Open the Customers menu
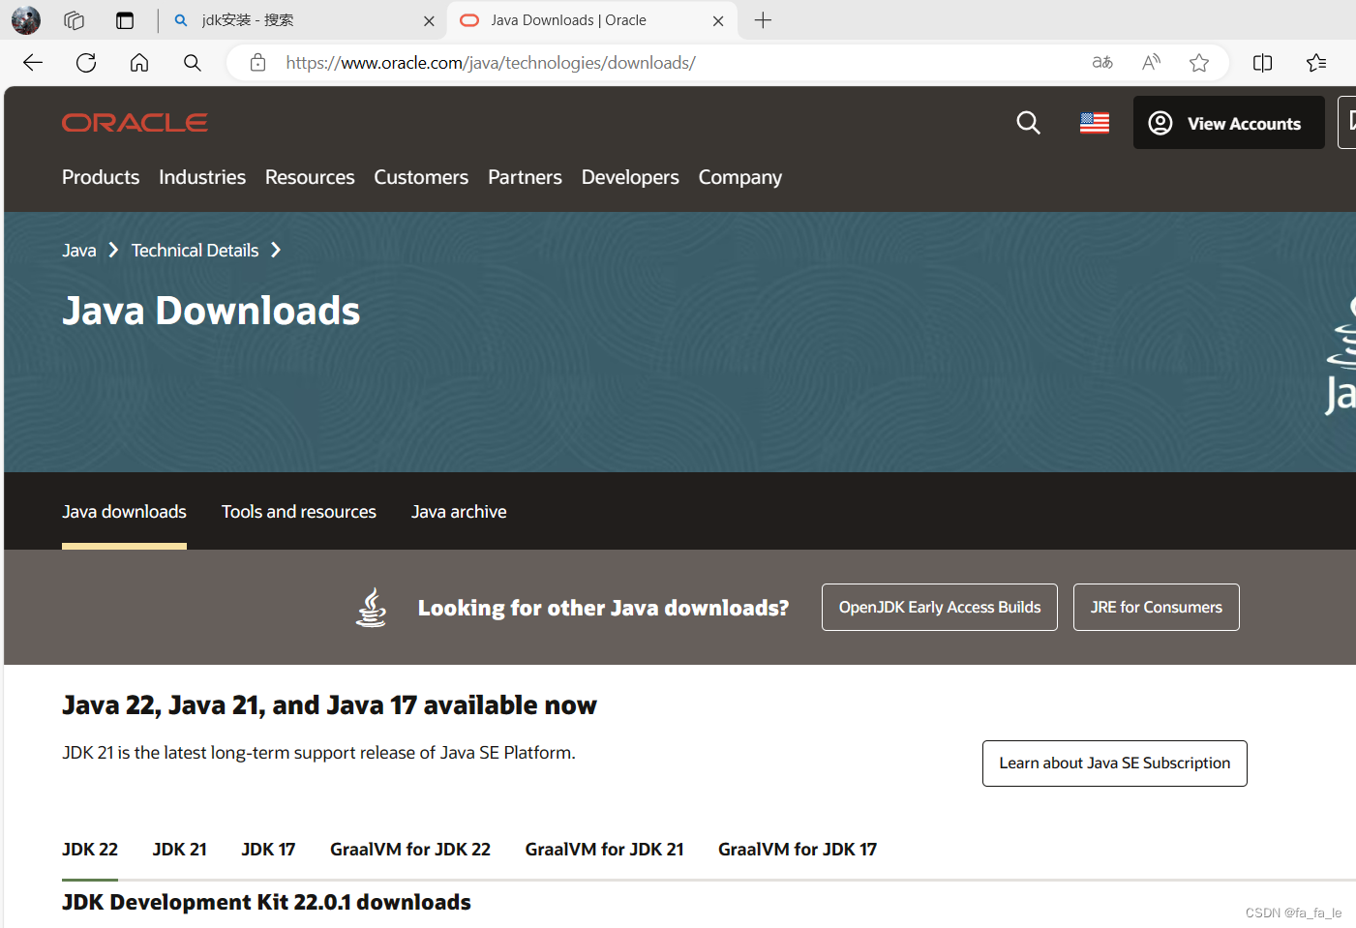This screenshot has width=1356, height=928. click(x=421, y=177)
